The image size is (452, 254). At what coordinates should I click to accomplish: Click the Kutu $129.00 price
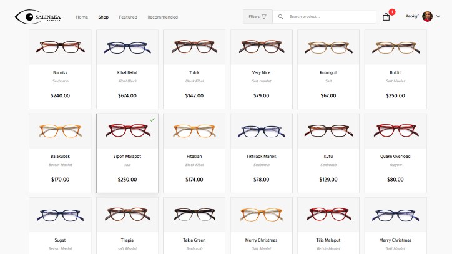coord(328,180)
